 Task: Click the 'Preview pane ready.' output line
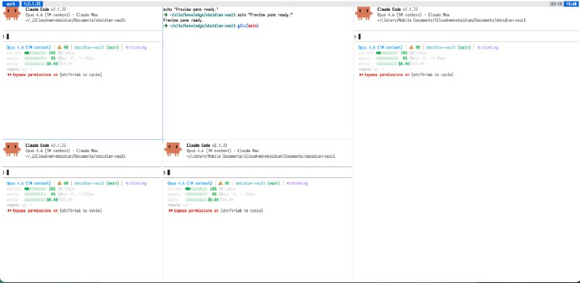click(183, 20)
